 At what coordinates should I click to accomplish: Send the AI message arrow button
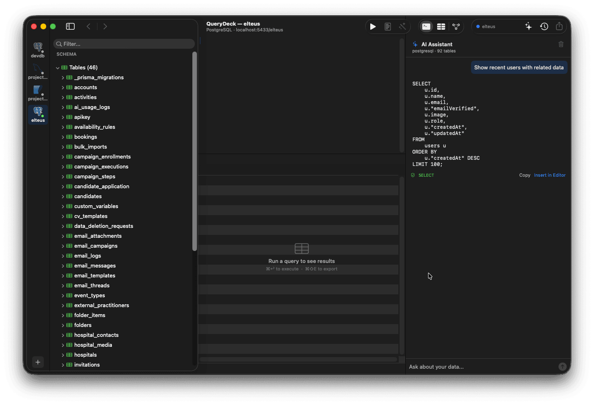pyautogui.click(x=562, y=367)
